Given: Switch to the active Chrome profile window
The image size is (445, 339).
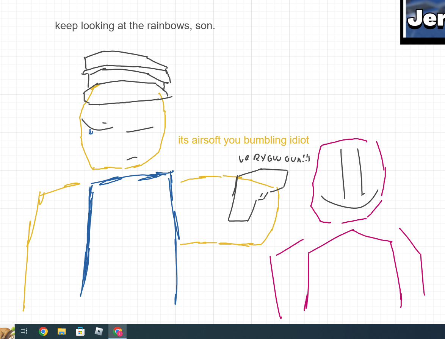Looking at the screenshot, I should tap(118, 331).
